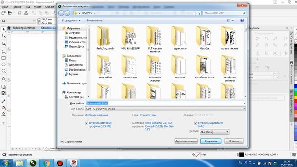Select the Text tool in toolbox
Screen dimensions: 297x167
click(3, 79)
